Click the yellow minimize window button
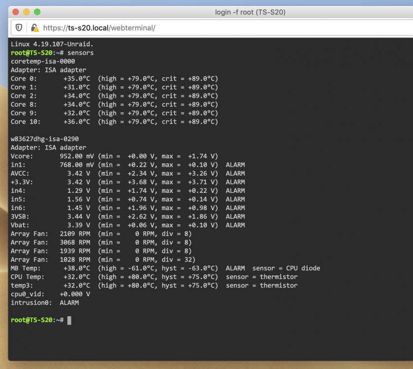Screen dimensions: 413x369 27,12
